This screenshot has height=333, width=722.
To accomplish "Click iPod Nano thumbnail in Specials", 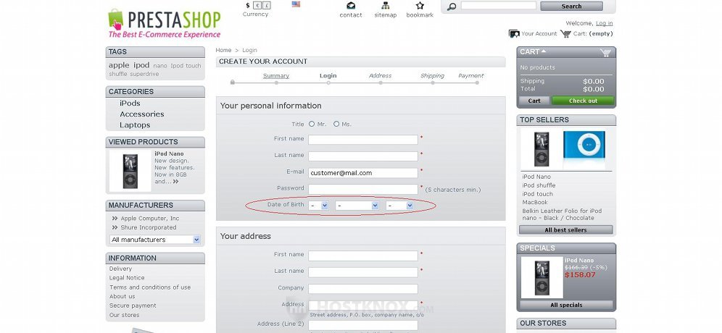I will pyautogui.click(x=542, y=277).
